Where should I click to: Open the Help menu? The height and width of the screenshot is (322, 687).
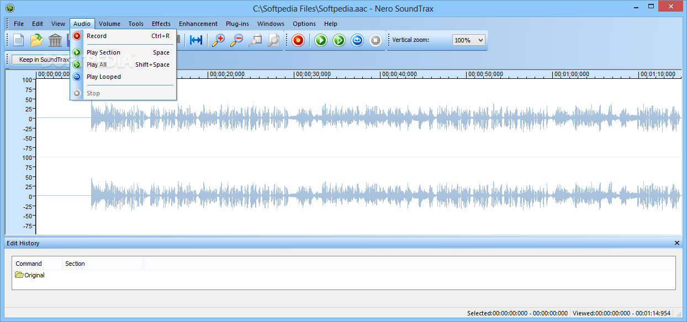coord(331,24)
